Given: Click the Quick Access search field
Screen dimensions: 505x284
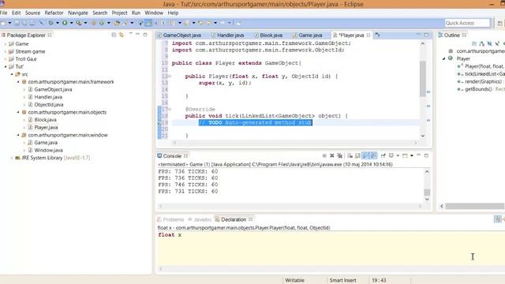Looking at the screenshot, I should [x=467, y=23].
